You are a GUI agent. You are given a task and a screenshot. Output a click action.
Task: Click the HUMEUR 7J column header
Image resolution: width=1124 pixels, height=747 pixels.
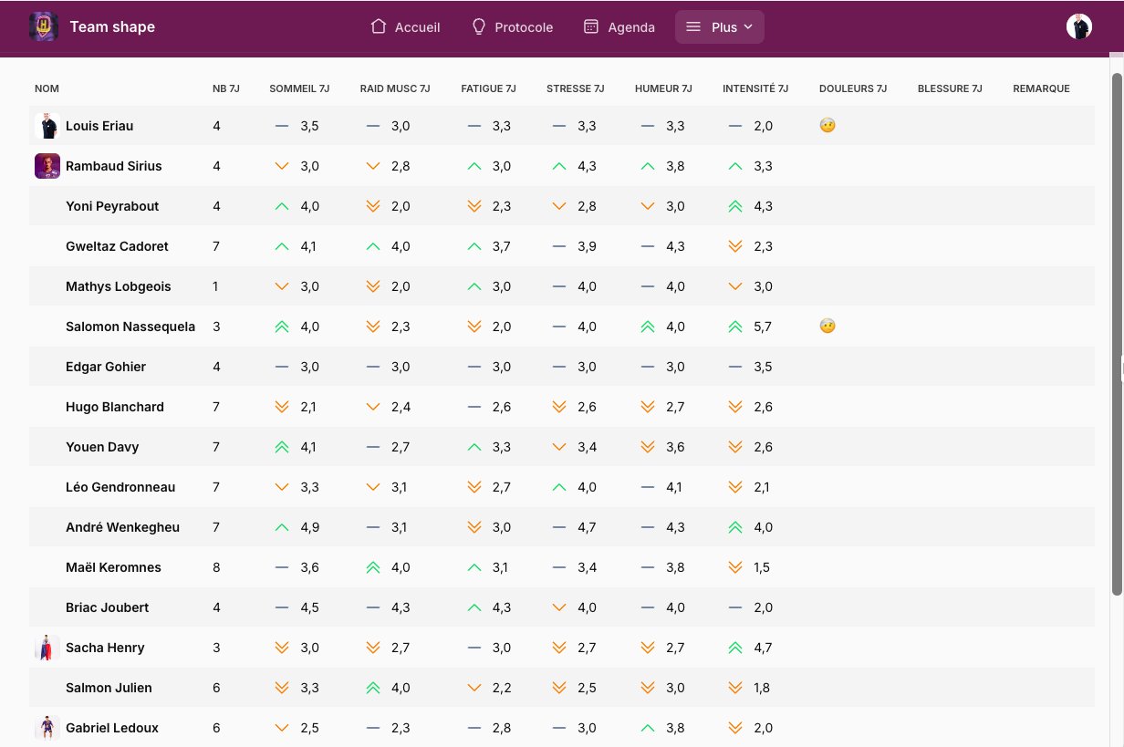(663, 88)
